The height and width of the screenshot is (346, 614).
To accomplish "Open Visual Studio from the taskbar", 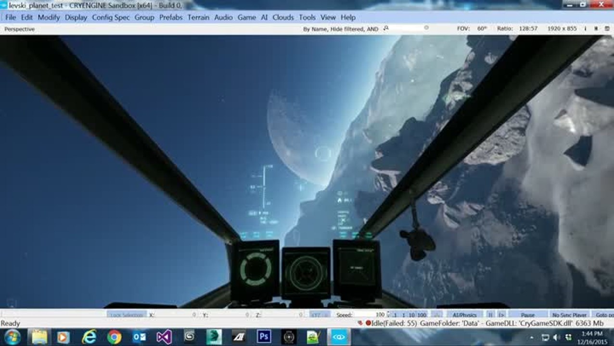I will tap(164, 337).
